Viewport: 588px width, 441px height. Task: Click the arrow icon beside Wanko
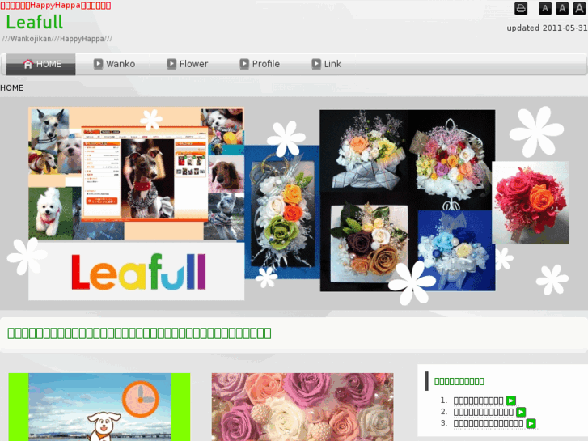[98, 64]
